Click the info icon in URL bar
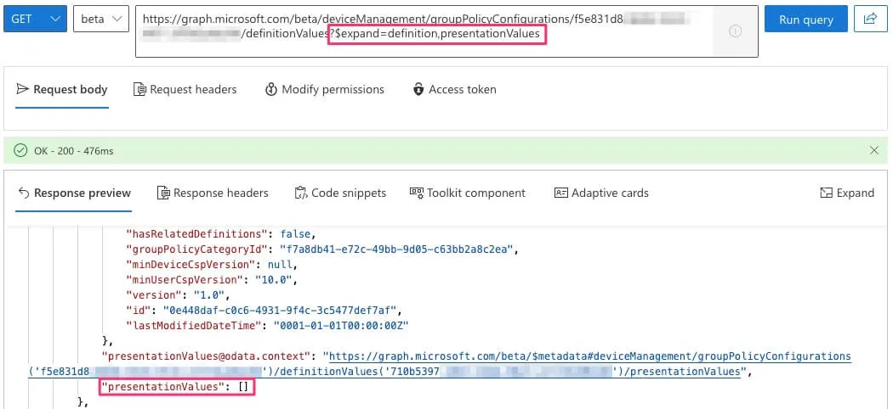Viewport: 893px width, 409px height. [x=736, y=31]
